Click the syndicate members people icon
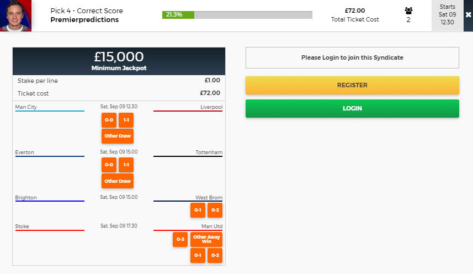 [408, 10]
